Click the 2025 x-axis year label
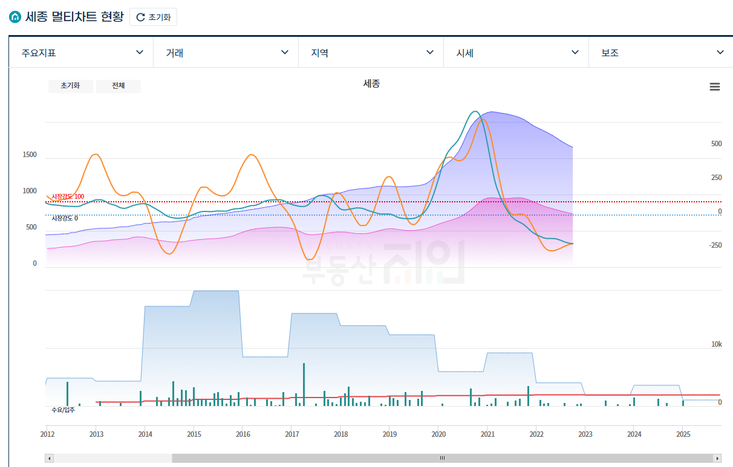The height and width of the screenshot is (467, 733). (683, 434)
